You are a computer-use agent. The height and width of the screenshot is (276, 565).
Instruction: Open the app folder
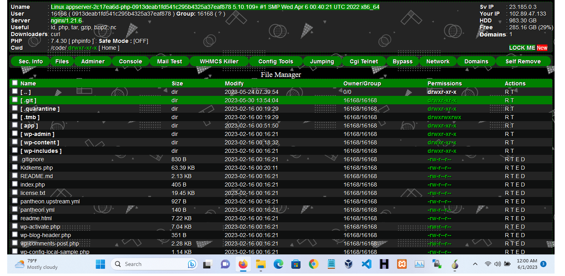click(x=29, y=126)
